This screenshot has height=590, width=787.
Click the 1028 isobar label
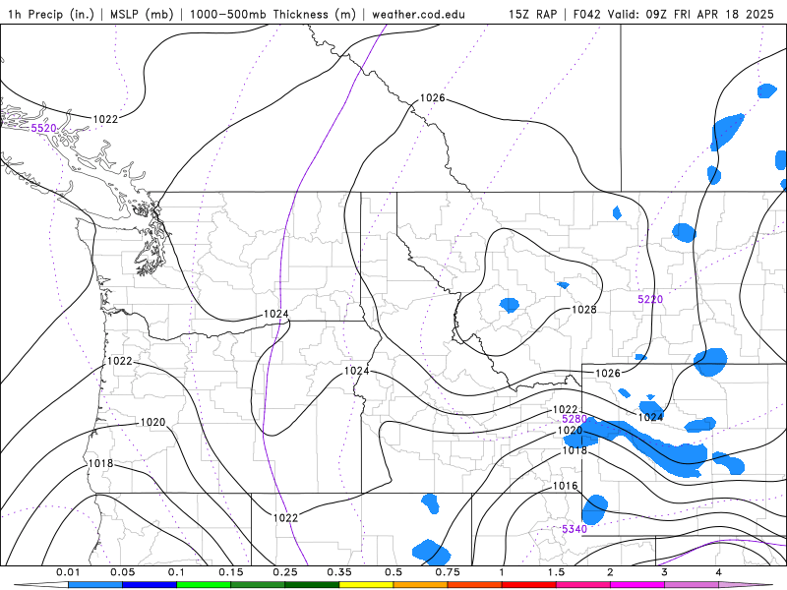(x=584, y=310)
